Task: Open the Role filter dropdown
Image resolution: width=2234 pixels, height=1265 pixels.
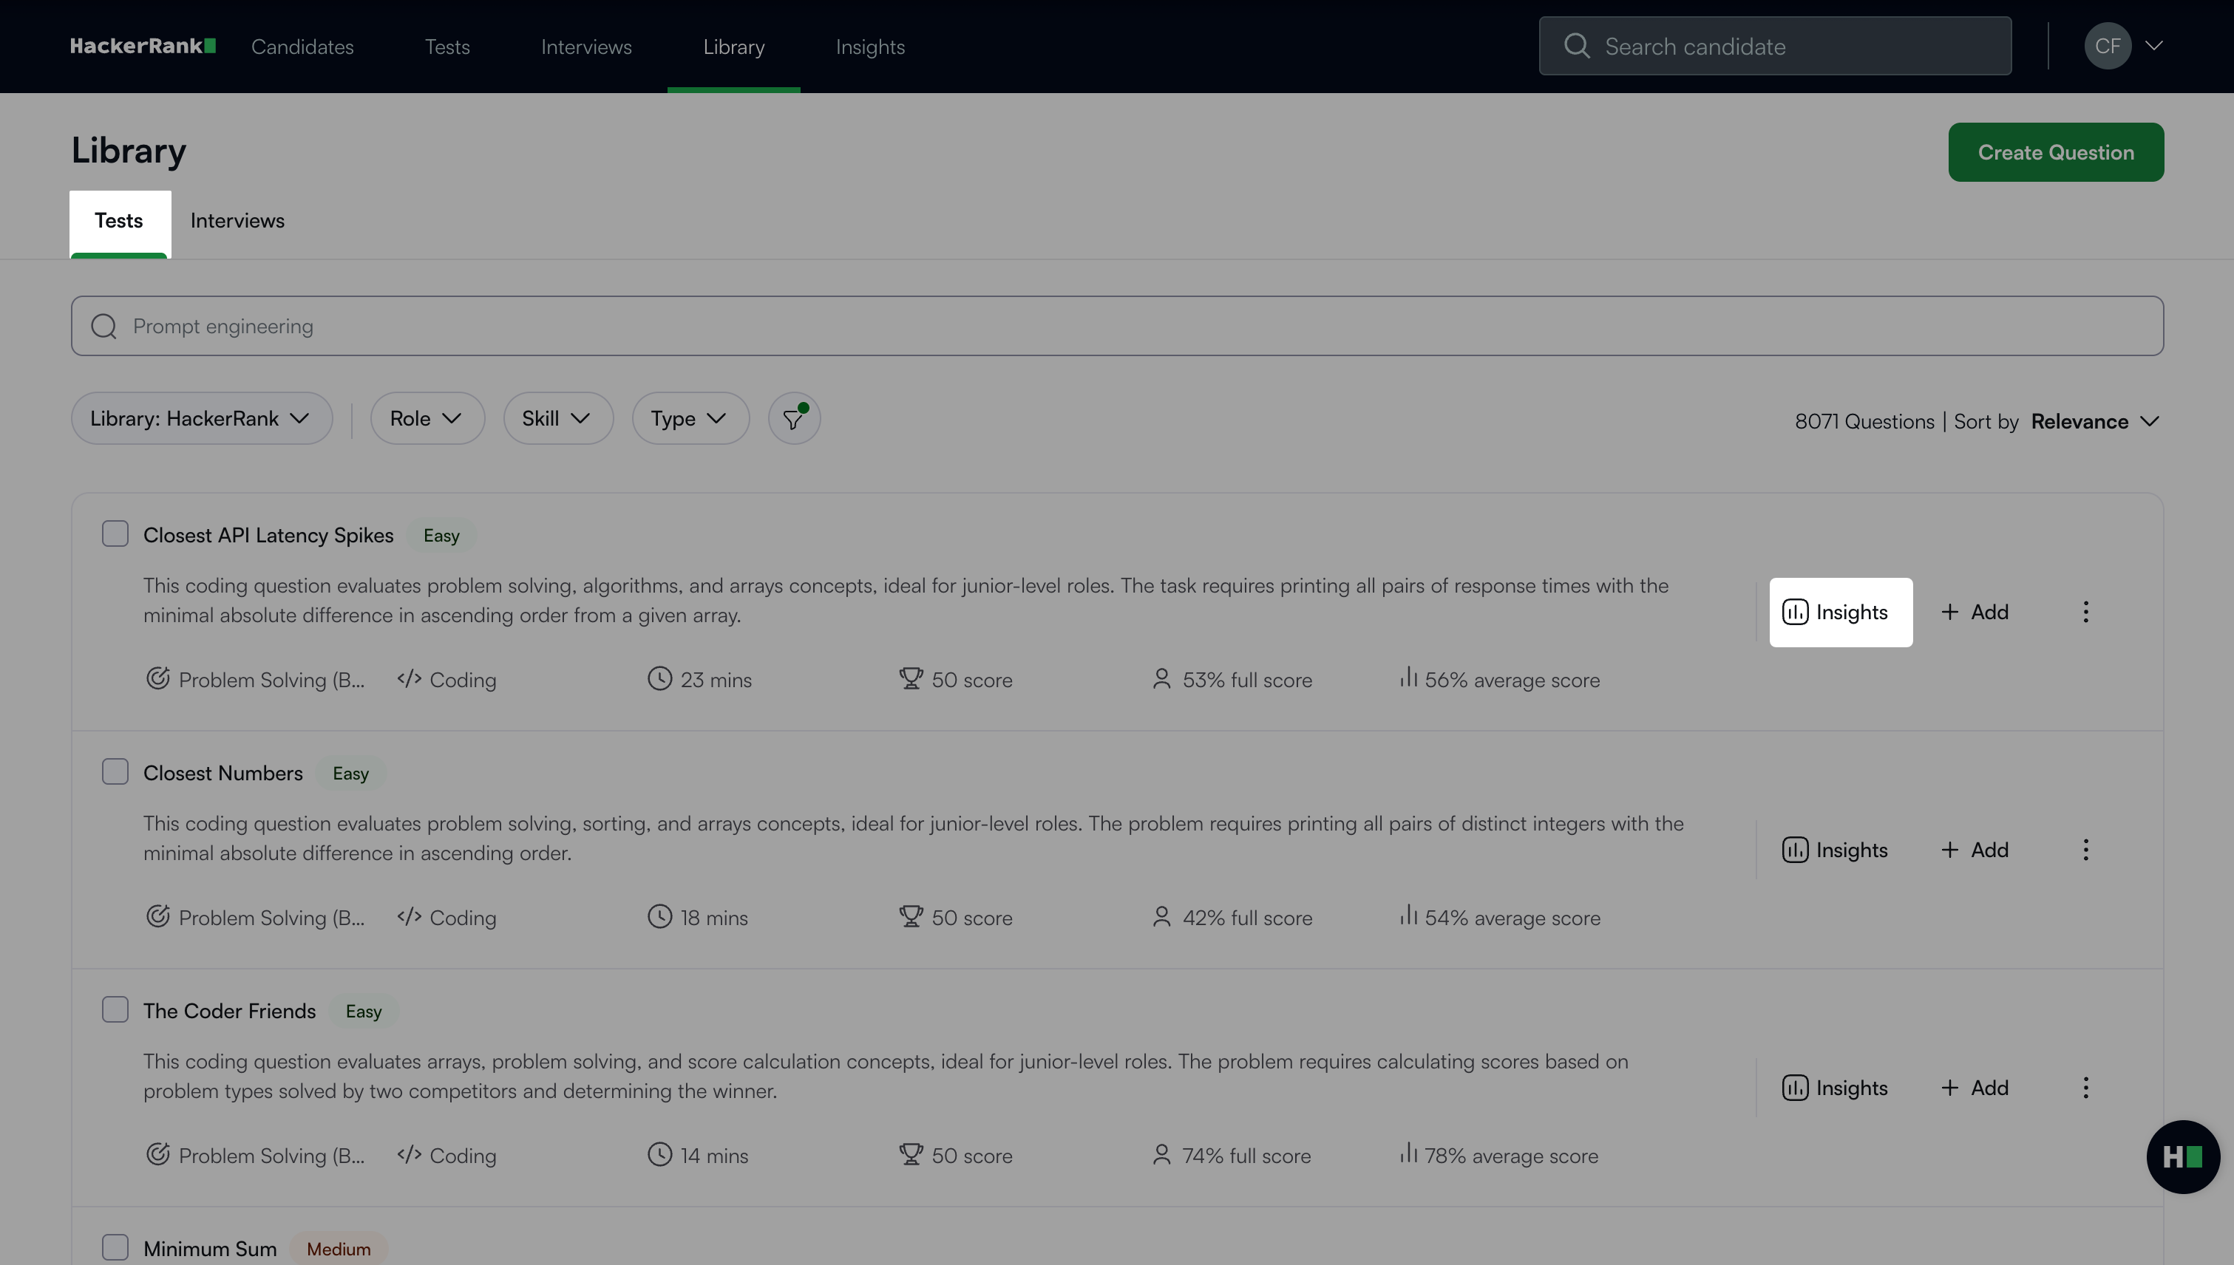Action: click(x=426, y=419)
